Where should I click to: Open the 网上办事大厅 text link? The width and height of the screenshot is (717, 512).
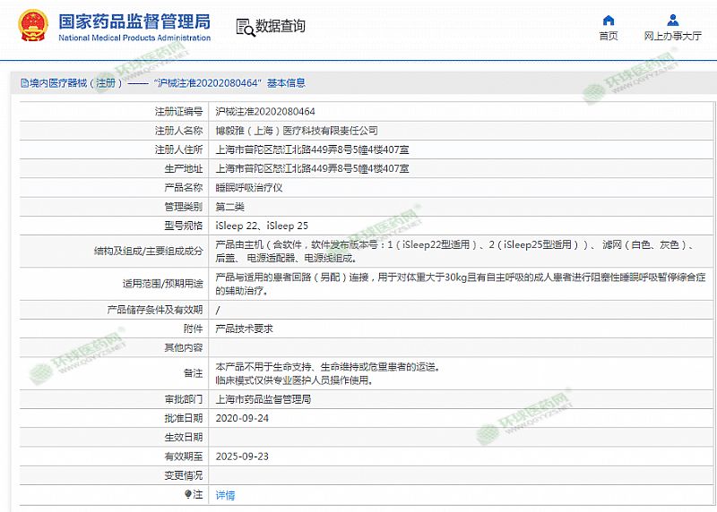(x=672, y=37)
